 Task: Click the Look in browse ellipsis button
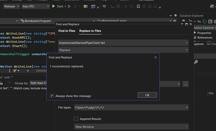click(185, 84)
